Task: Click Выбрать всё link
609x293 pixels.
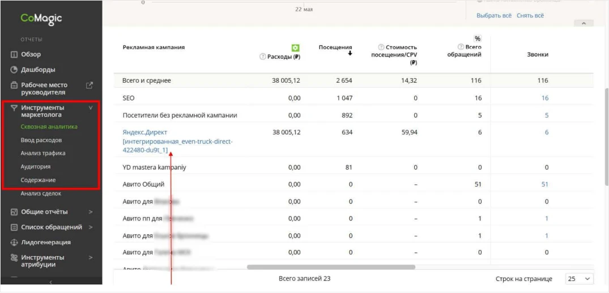Action: 494,15
